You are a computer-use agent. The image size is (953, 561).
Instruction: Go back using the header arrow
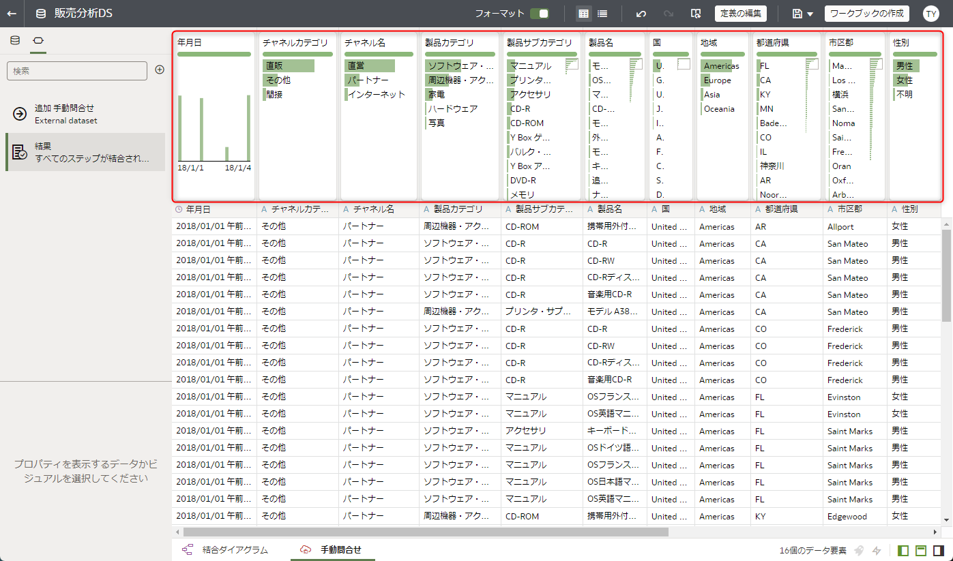point(12,14)
